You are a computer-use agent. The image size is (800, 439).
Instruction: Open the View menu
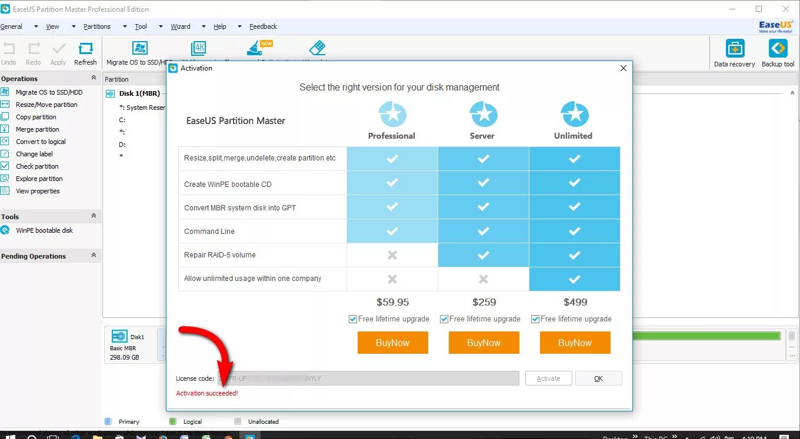[x=52, y=26]
